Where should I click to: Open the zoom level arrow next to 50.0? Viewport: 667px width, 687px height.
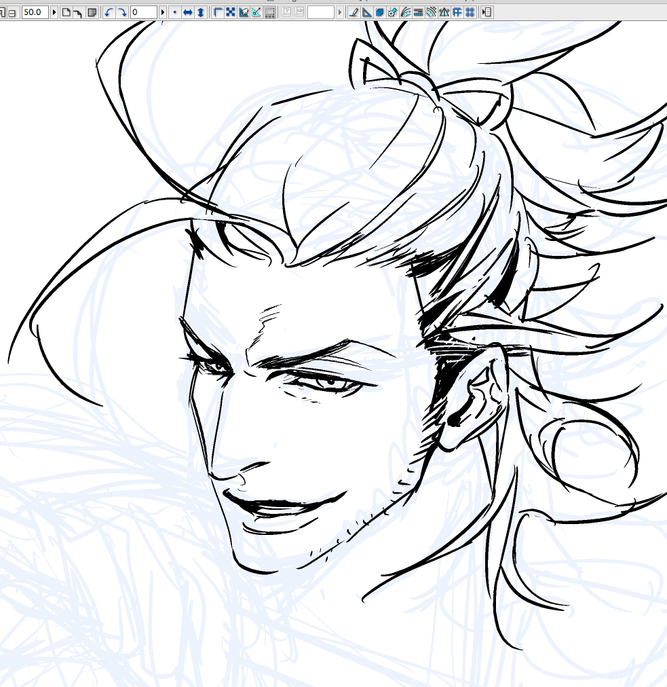(x=54, y=12)
